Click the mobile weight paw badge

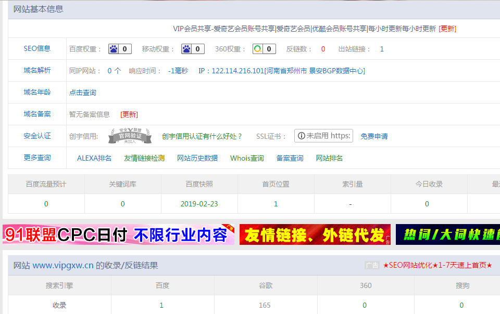click(193, 49)
